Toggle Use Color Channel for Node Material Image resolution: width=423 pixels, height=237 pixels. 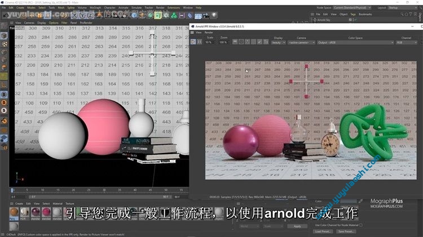[361, 225]
